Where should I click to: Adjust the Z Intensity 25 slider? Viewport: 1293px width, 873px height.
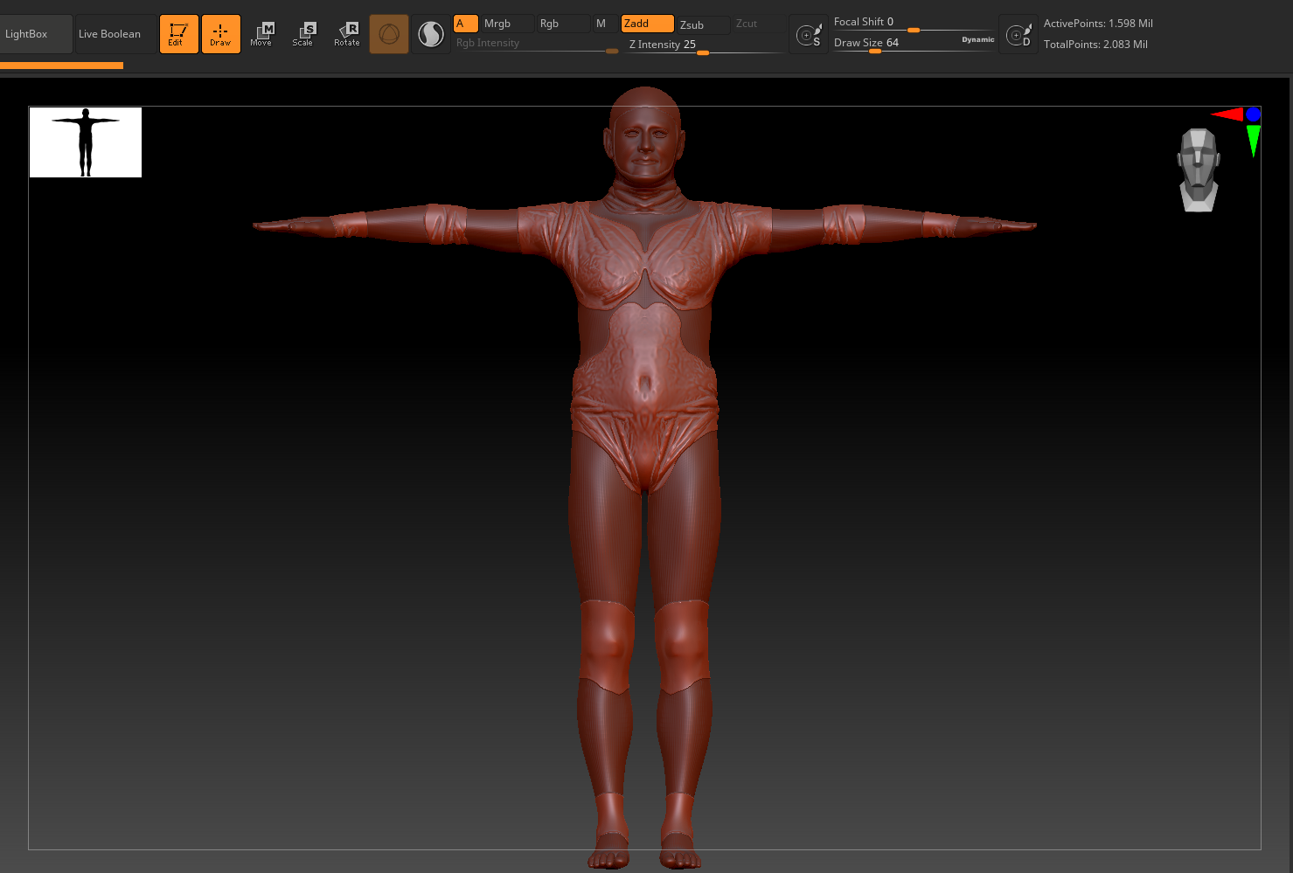(x=706, y=45)
